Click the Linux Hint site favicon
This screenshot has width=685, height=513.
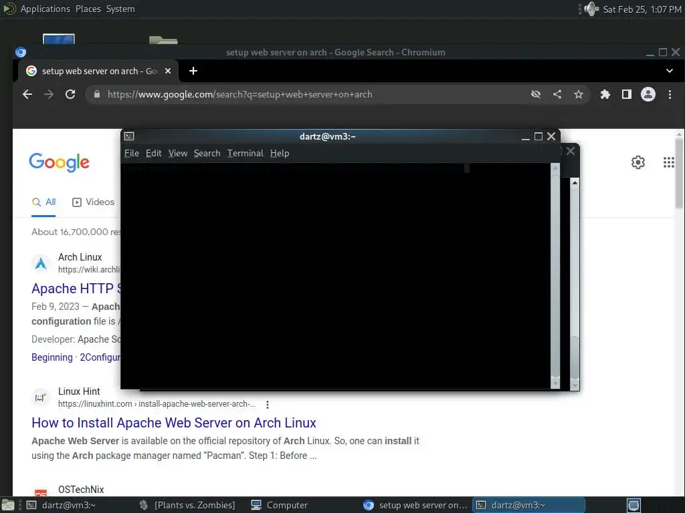41,397
